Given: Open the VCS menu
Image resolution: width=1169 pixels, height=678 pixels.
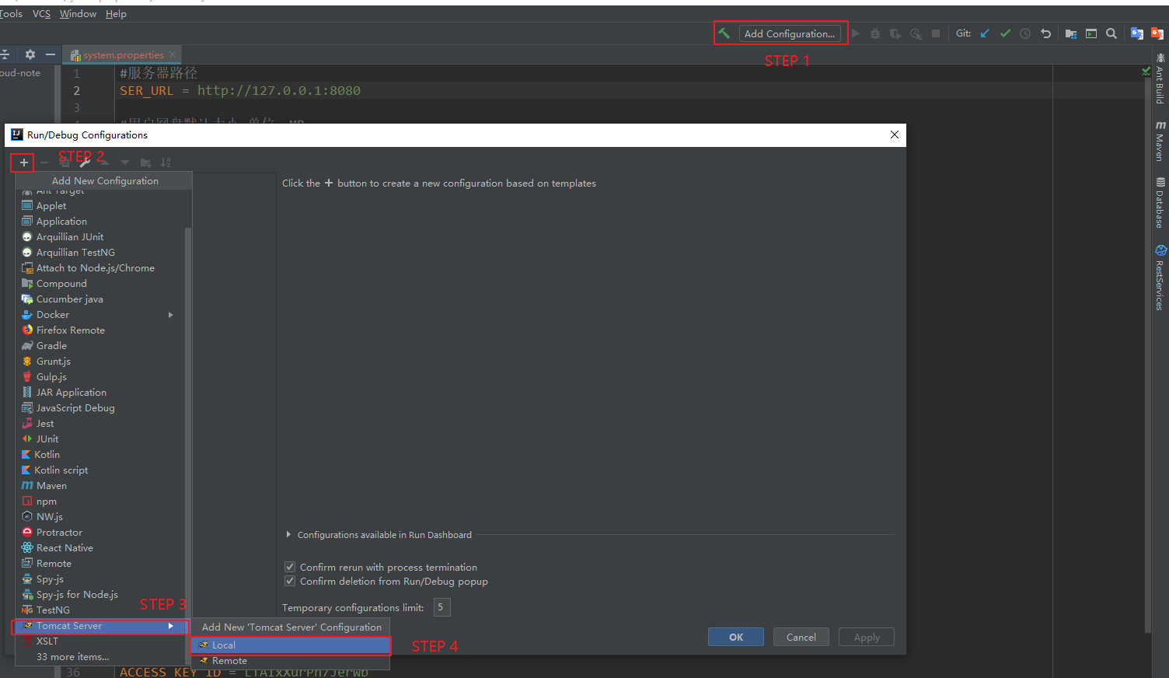Looking at the screenshot, I should click(x=41, y=13).
